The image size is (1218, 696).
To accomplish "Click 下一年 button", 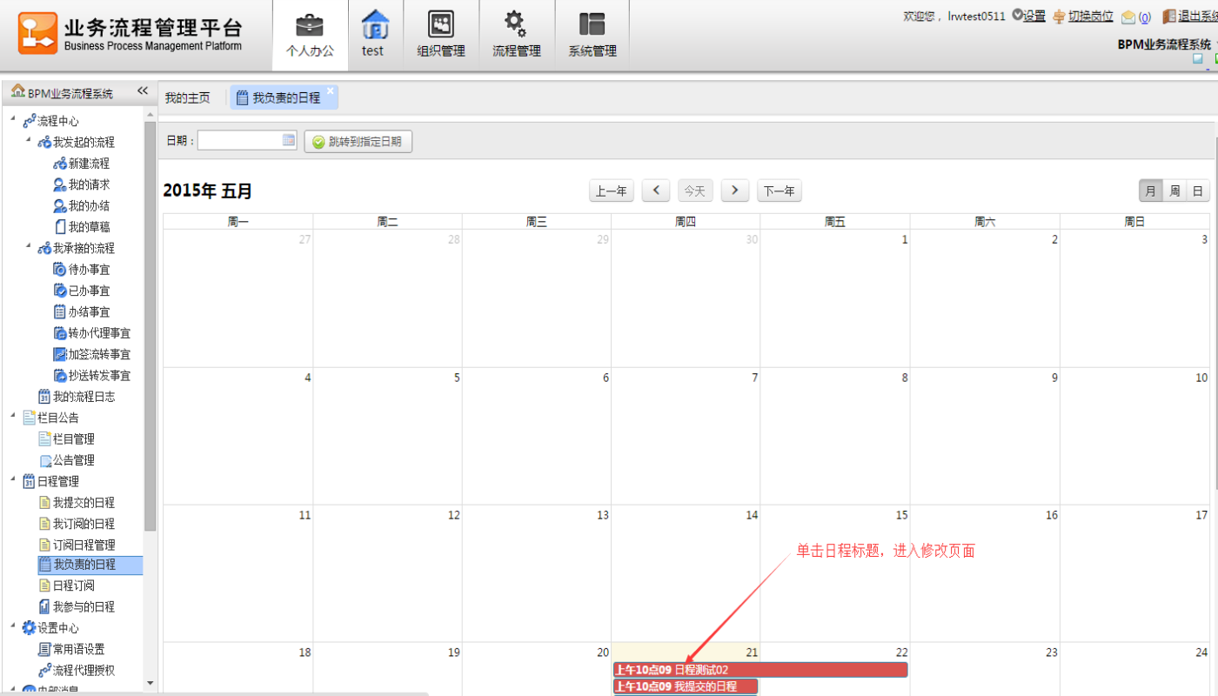I will pos(780,191).
